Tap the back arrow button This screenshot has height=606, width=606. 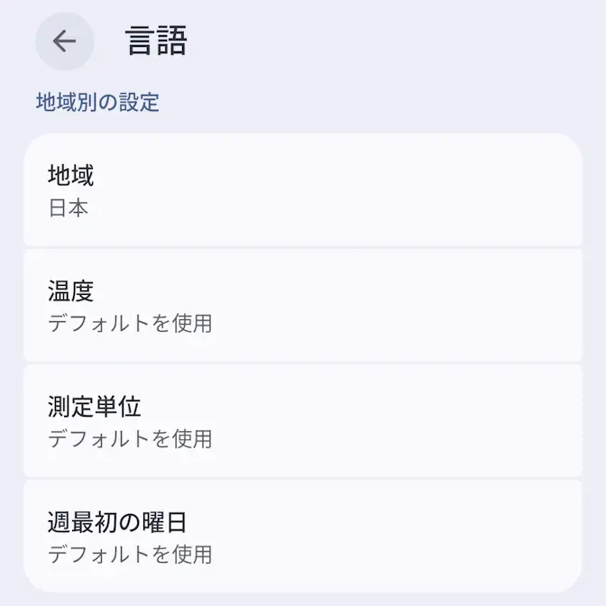64,41
